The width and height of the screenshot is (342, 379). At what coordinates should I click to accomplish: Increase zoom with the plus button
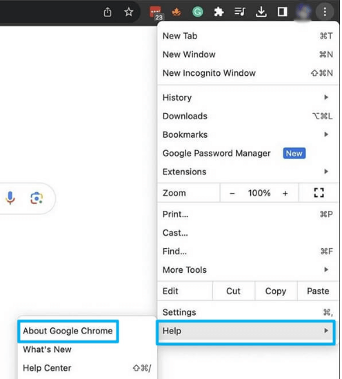pyautogui.click(x=285, y=193)
